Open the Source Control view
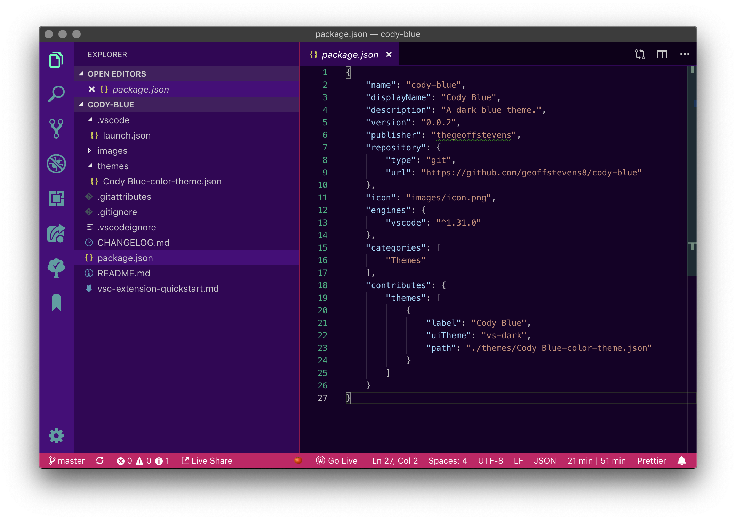This screenshot has width=736, height=520. (56, 128)
